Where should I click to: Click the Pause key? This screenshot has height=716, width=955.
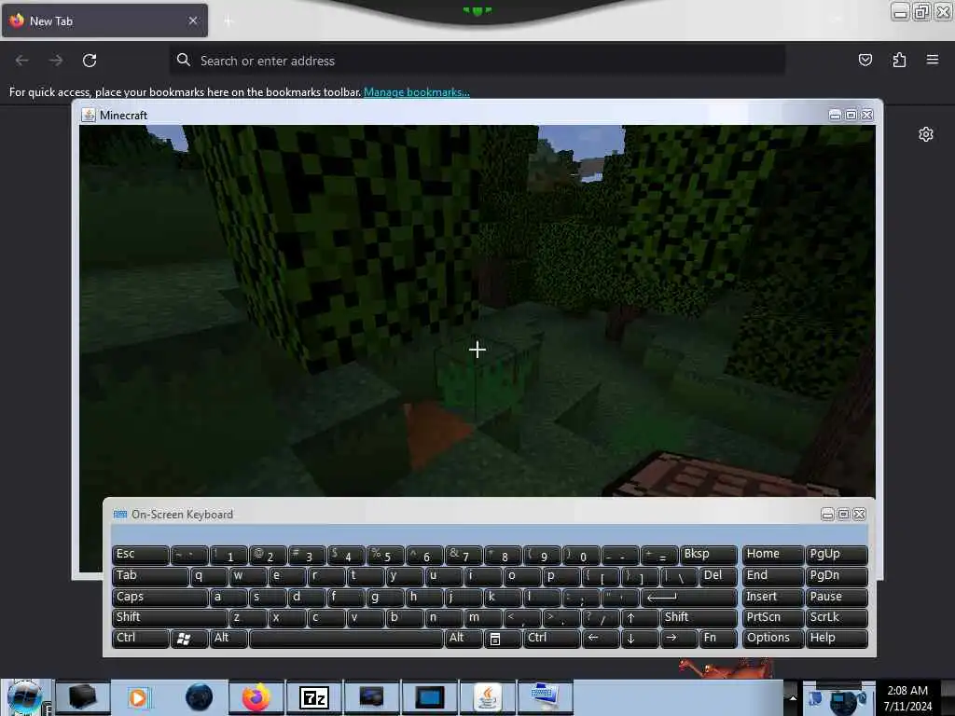coord(837,597)
